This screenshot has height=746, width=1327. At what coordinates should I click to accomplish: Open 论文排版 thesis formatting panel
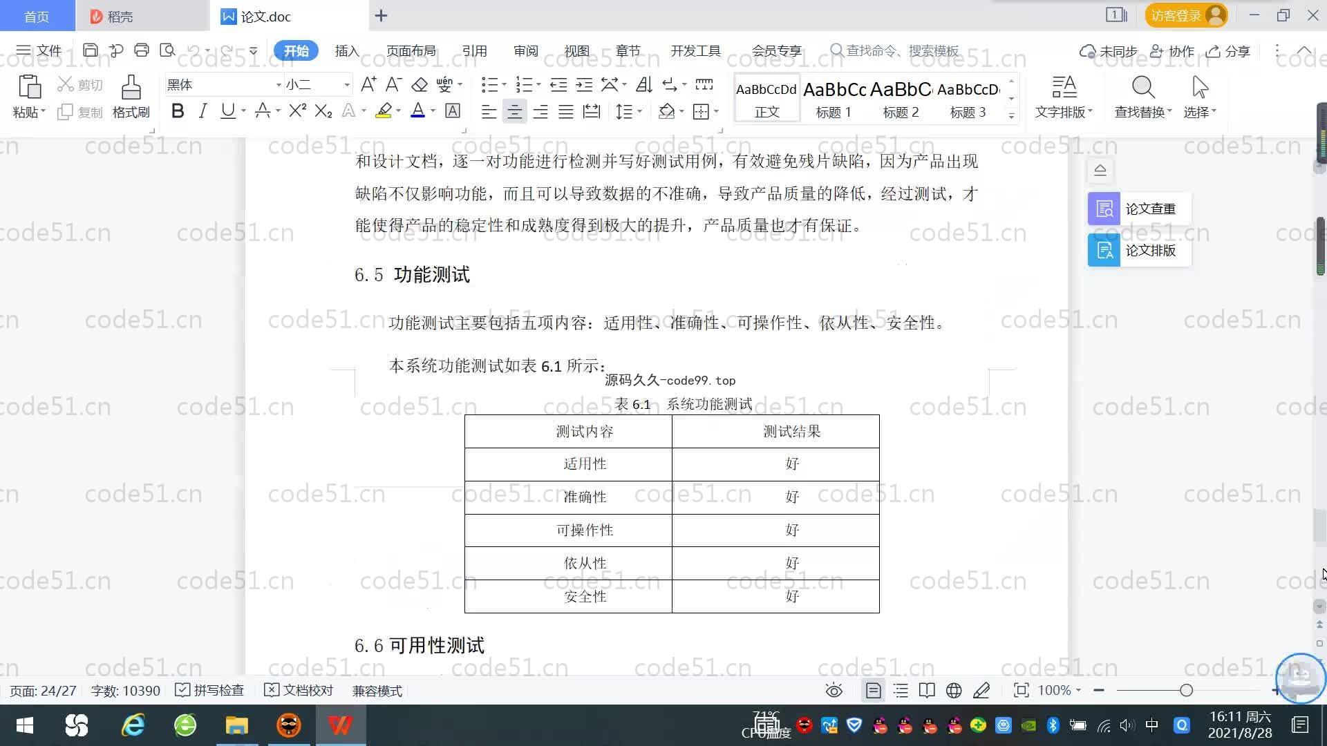1139,250
